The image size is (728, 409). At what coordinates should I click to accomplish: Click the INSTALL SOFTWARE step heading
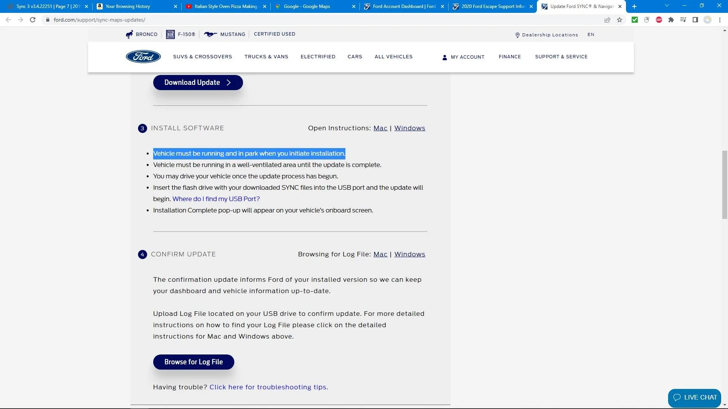187,128
